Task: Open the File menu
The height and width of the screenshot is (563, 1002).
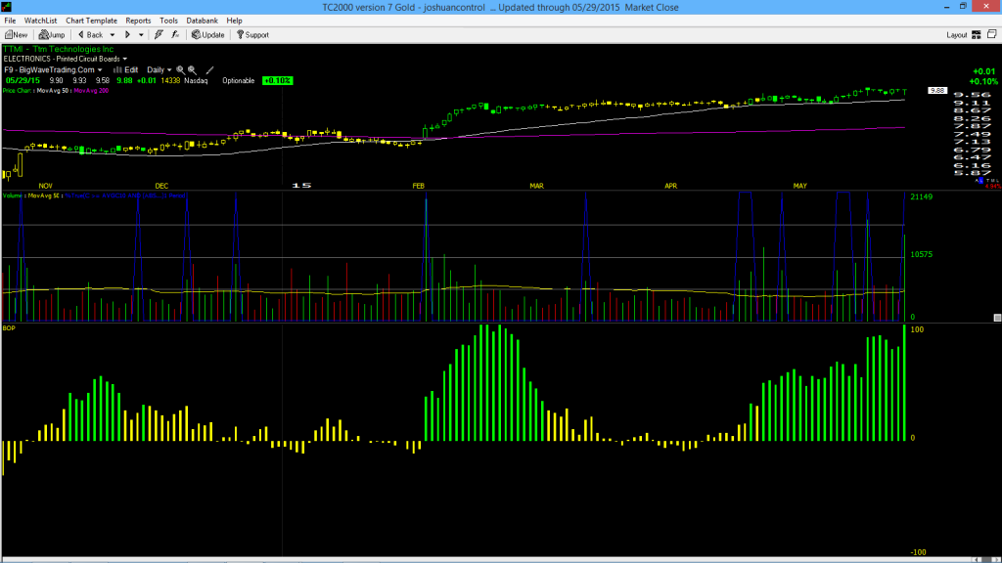Action: 10,21
